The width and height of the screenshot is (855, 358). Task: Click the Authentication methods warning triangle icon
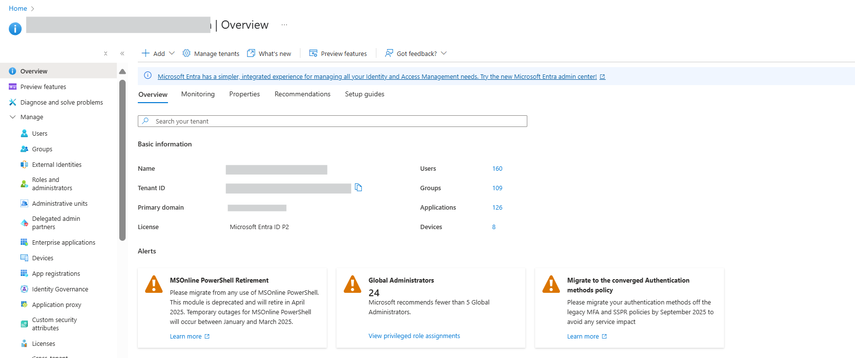pyautogui.click(x=551, y=284)
